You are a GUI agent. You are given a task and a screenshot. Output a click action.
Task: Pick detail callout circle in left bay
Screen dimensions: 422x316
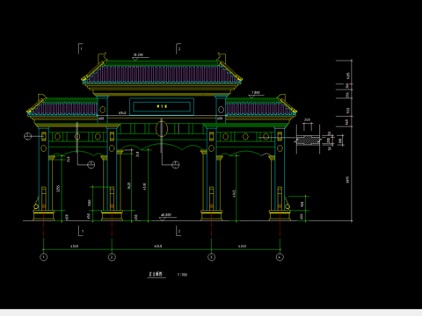pos(91,165)
